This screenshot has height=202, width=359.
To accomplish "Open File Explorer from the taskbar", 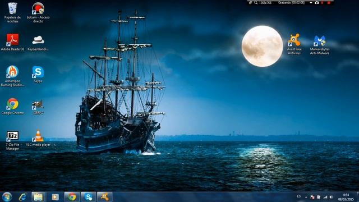I will click(x=38, y=197).
